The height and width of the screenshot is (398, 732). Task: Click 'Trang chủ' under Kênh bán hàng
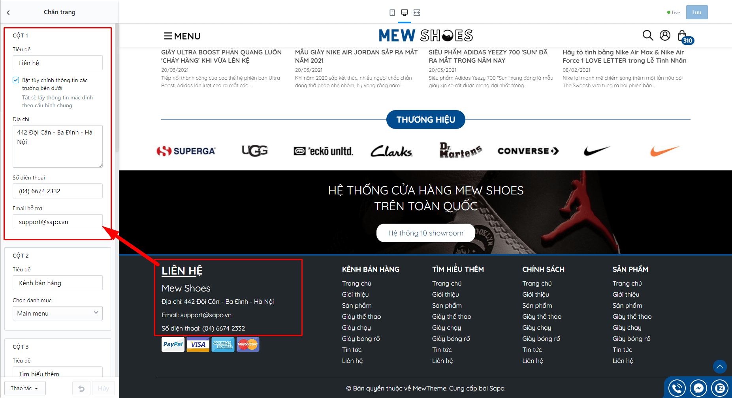pos(357,283)
